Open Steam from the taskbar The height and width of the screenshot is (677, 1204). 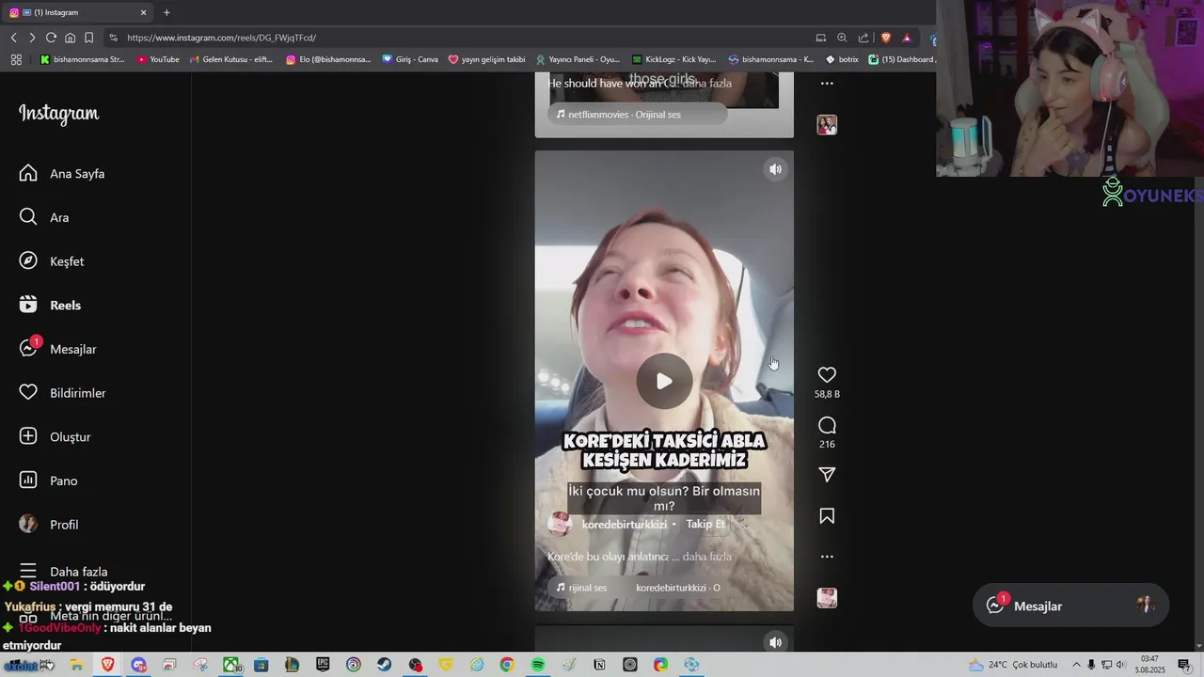point(384,665)
